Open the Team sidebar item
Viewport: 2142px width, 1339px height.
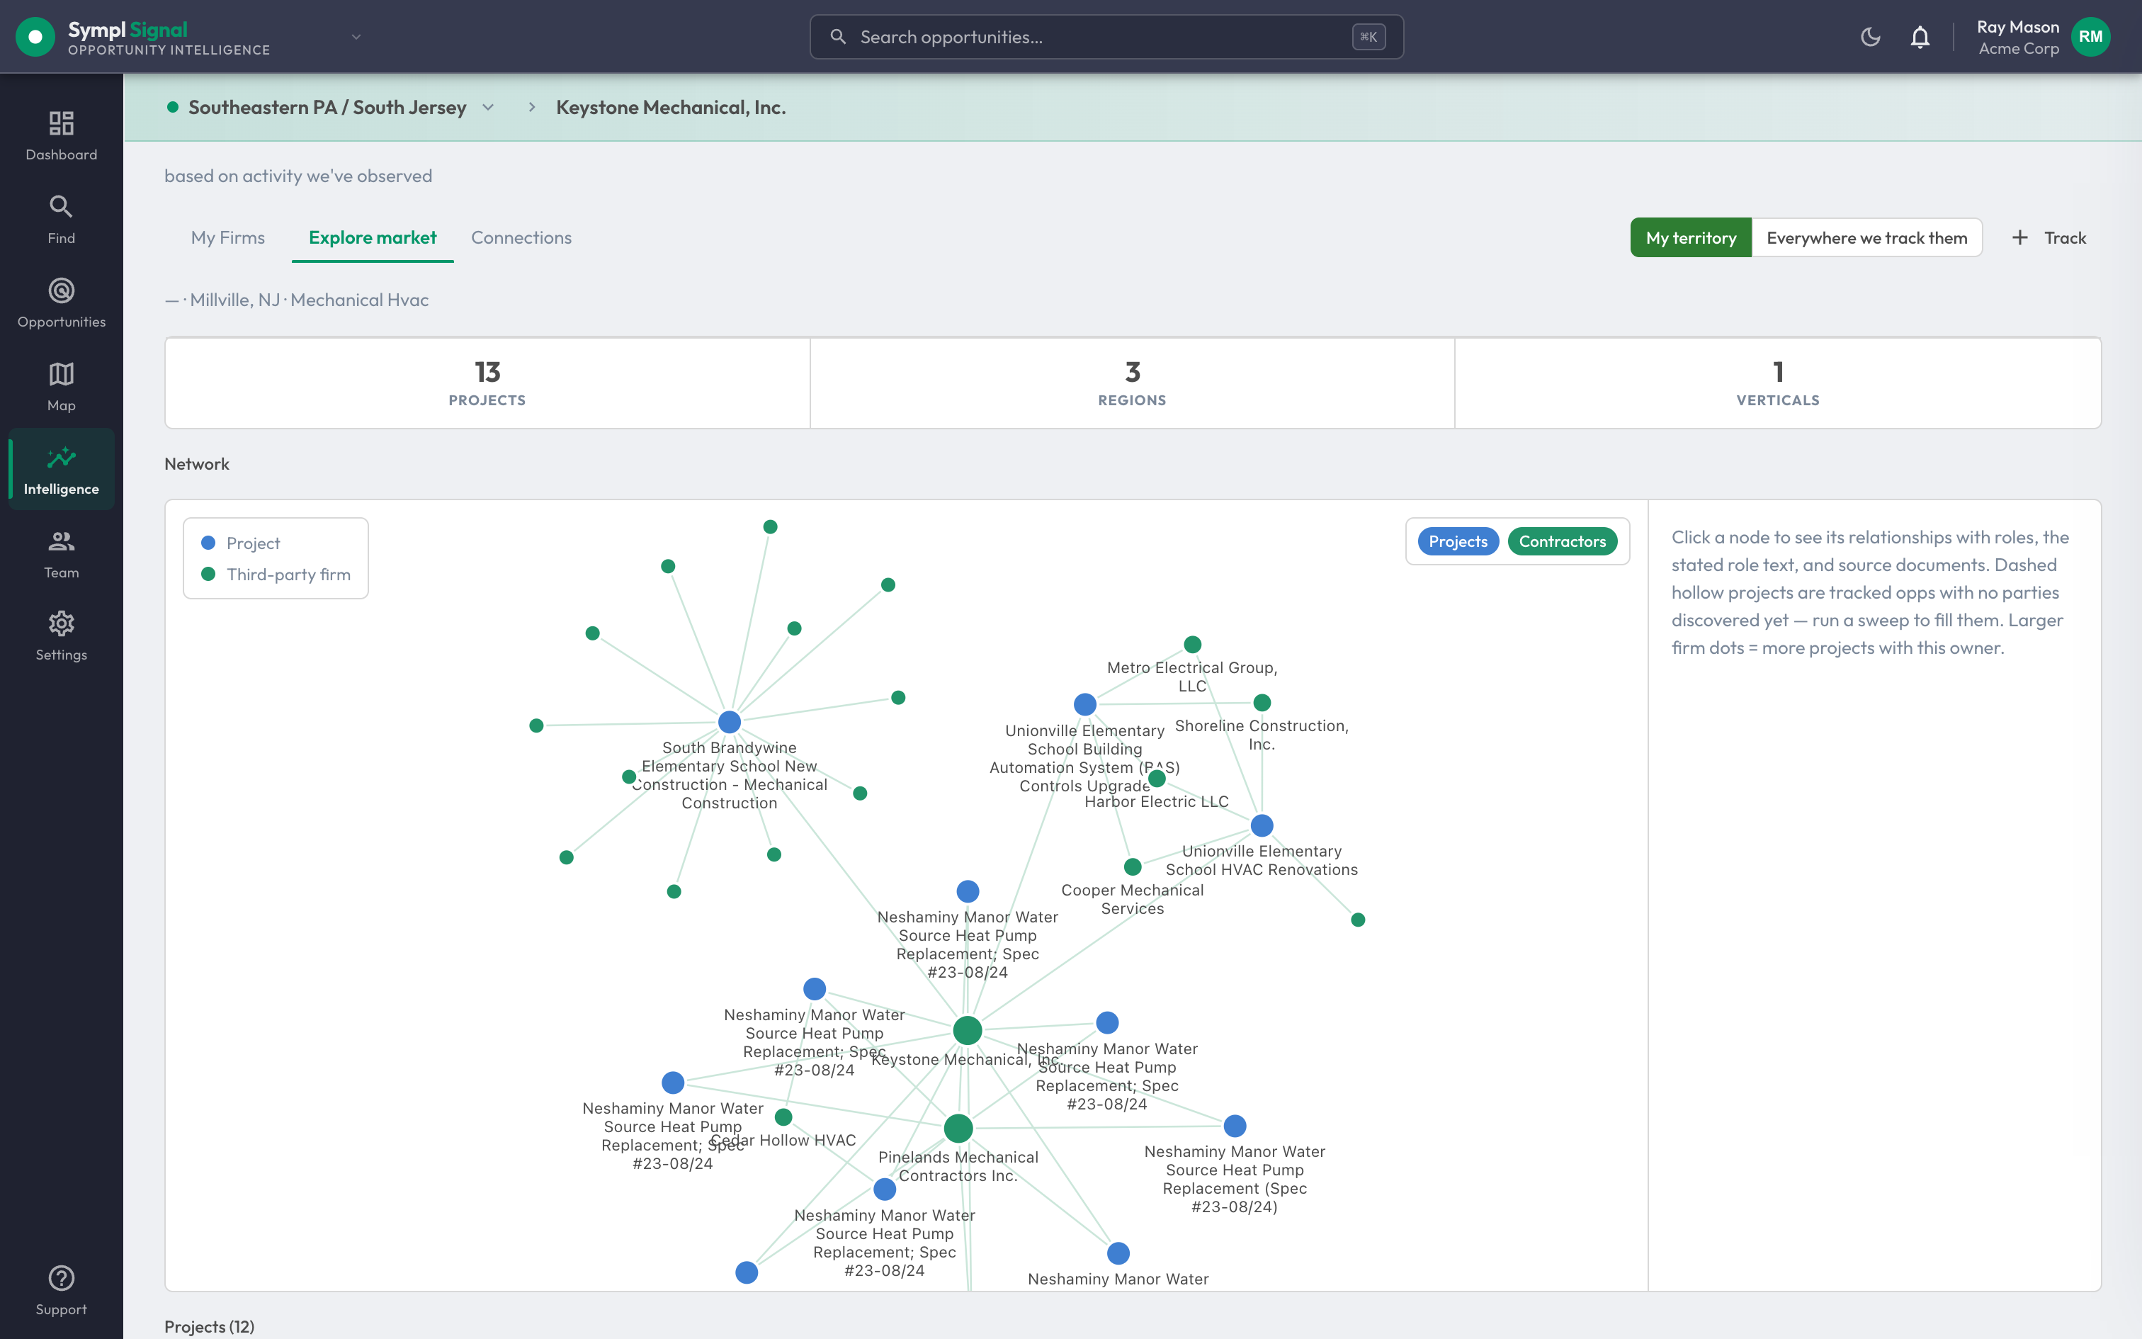pyautogui.click(x=61, y=554)
